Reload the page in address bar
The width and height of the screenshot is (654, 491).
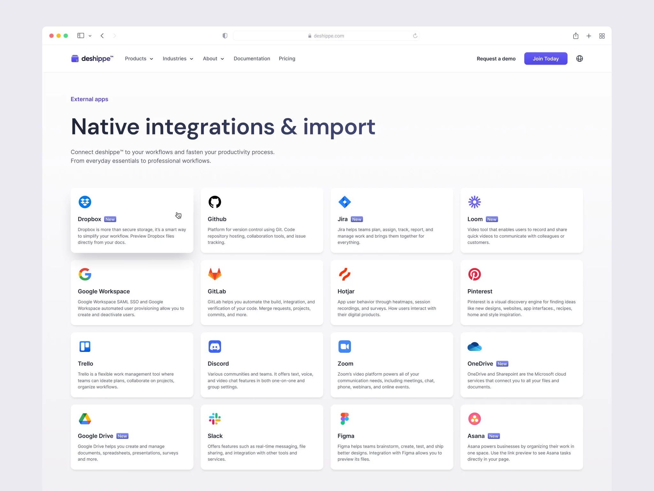click(415, 36)
